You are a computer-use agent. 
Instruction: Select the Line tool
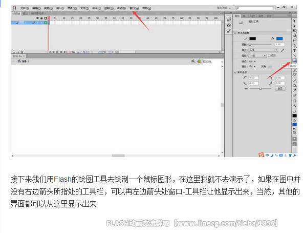pos(294,55)
